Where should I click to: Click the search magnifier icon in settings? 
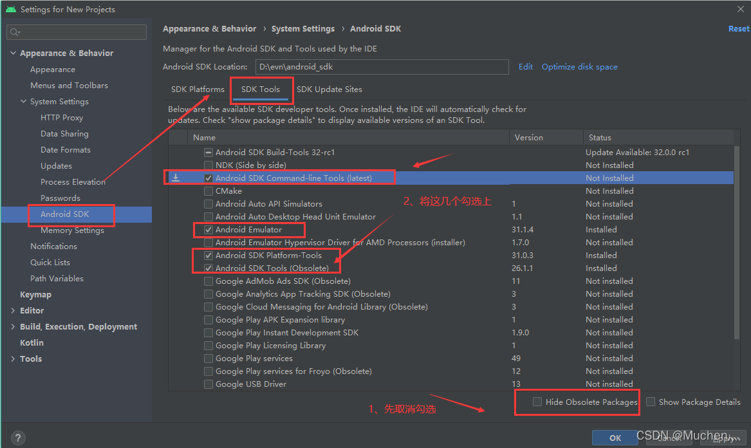(x=14, y=32)
